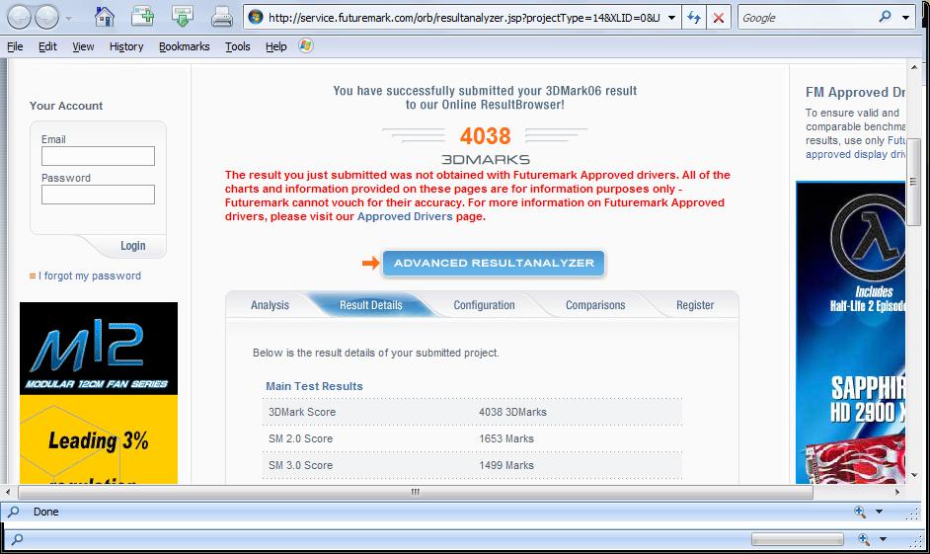
Task: Go forward with the Forward arrow button
Action: 46,17
